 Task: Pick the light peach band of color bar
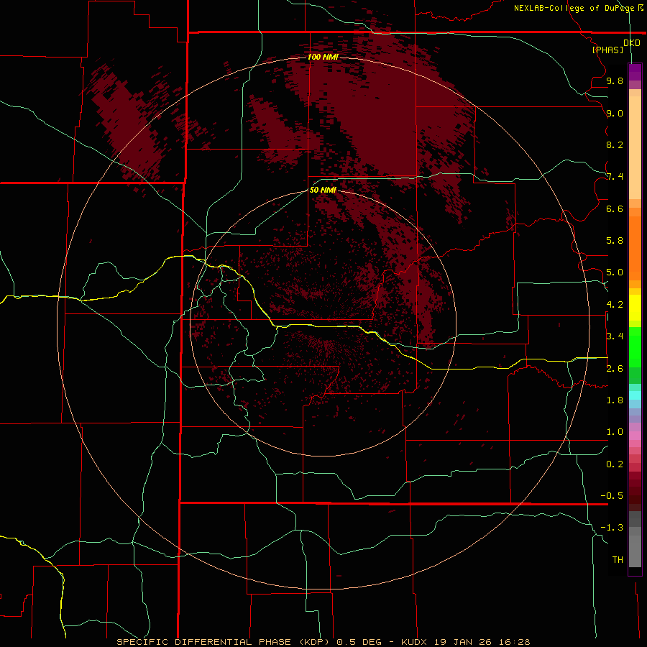point(635,147)
